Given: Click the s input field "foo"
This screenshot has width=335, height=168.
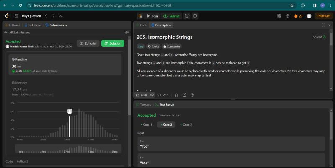Looking at the screenshot, I should point(231,144).
